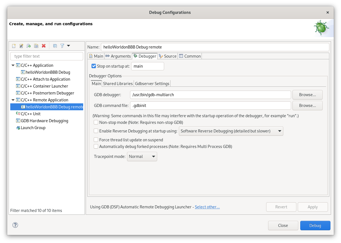Collapse the C/C++ Remote Application tree node

(13, 100)
